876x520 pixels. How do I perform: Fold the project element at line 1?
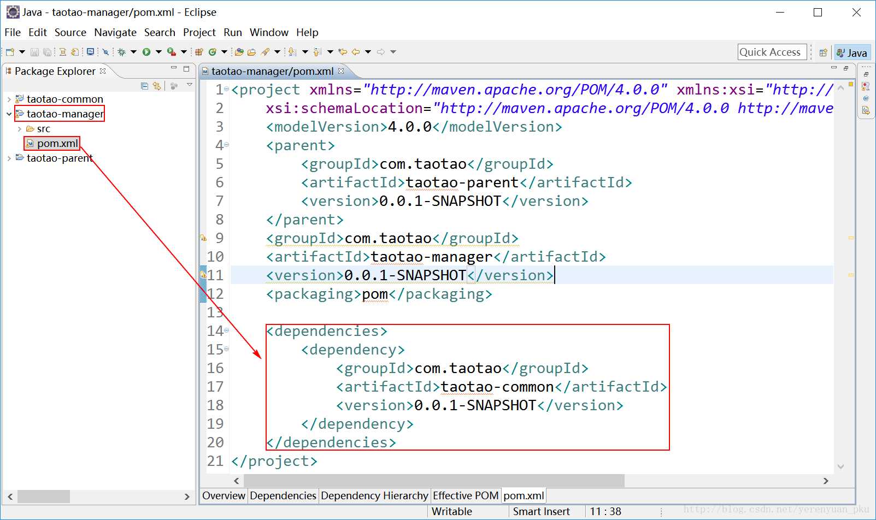tap(226, 88)
